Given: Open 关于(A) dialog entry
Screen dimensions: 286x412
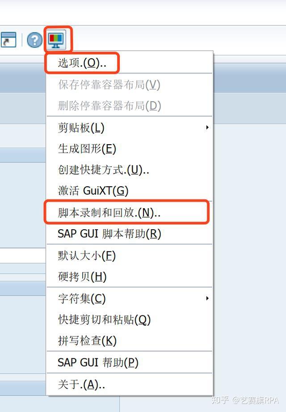Looking at the screenshot, I should (130, 384).
